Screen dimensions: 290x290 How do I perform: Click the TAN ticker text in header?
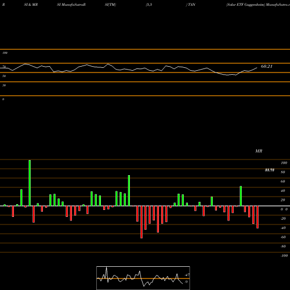pyautogui.click(x=191, y=5)
